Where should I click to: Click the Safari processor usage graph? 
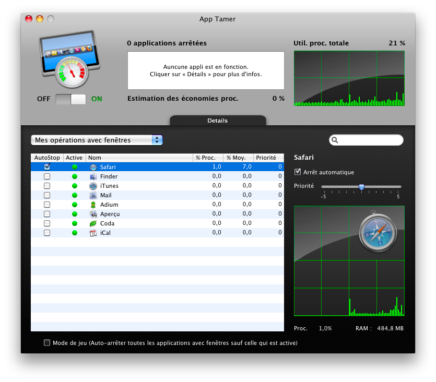(x=349, y=261)
